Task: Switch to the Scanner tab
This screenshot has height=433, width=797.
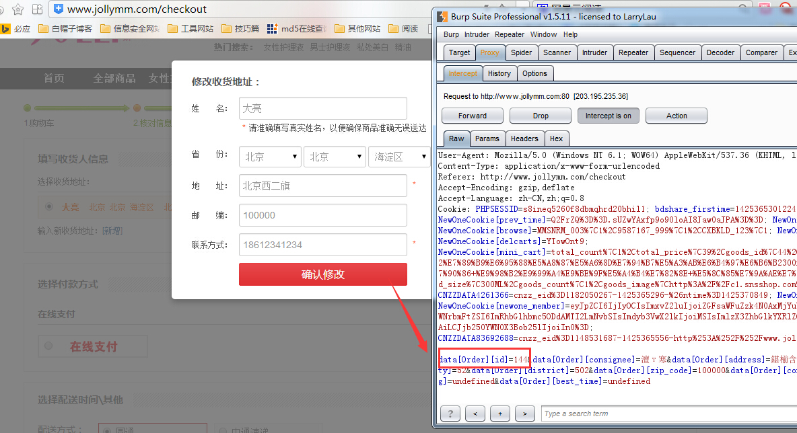Action: click(557, 53)
